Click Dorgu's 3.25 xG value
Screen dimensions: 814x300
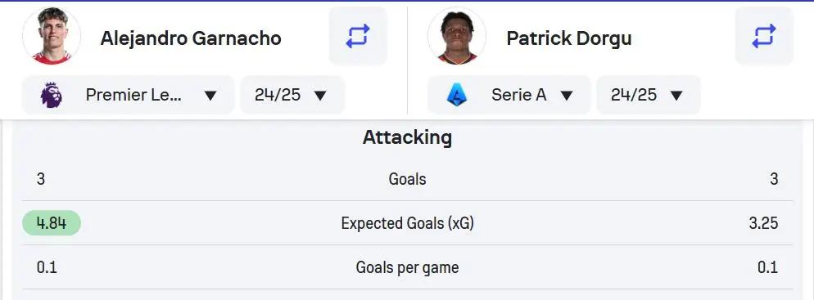click(x=763, y=223)
